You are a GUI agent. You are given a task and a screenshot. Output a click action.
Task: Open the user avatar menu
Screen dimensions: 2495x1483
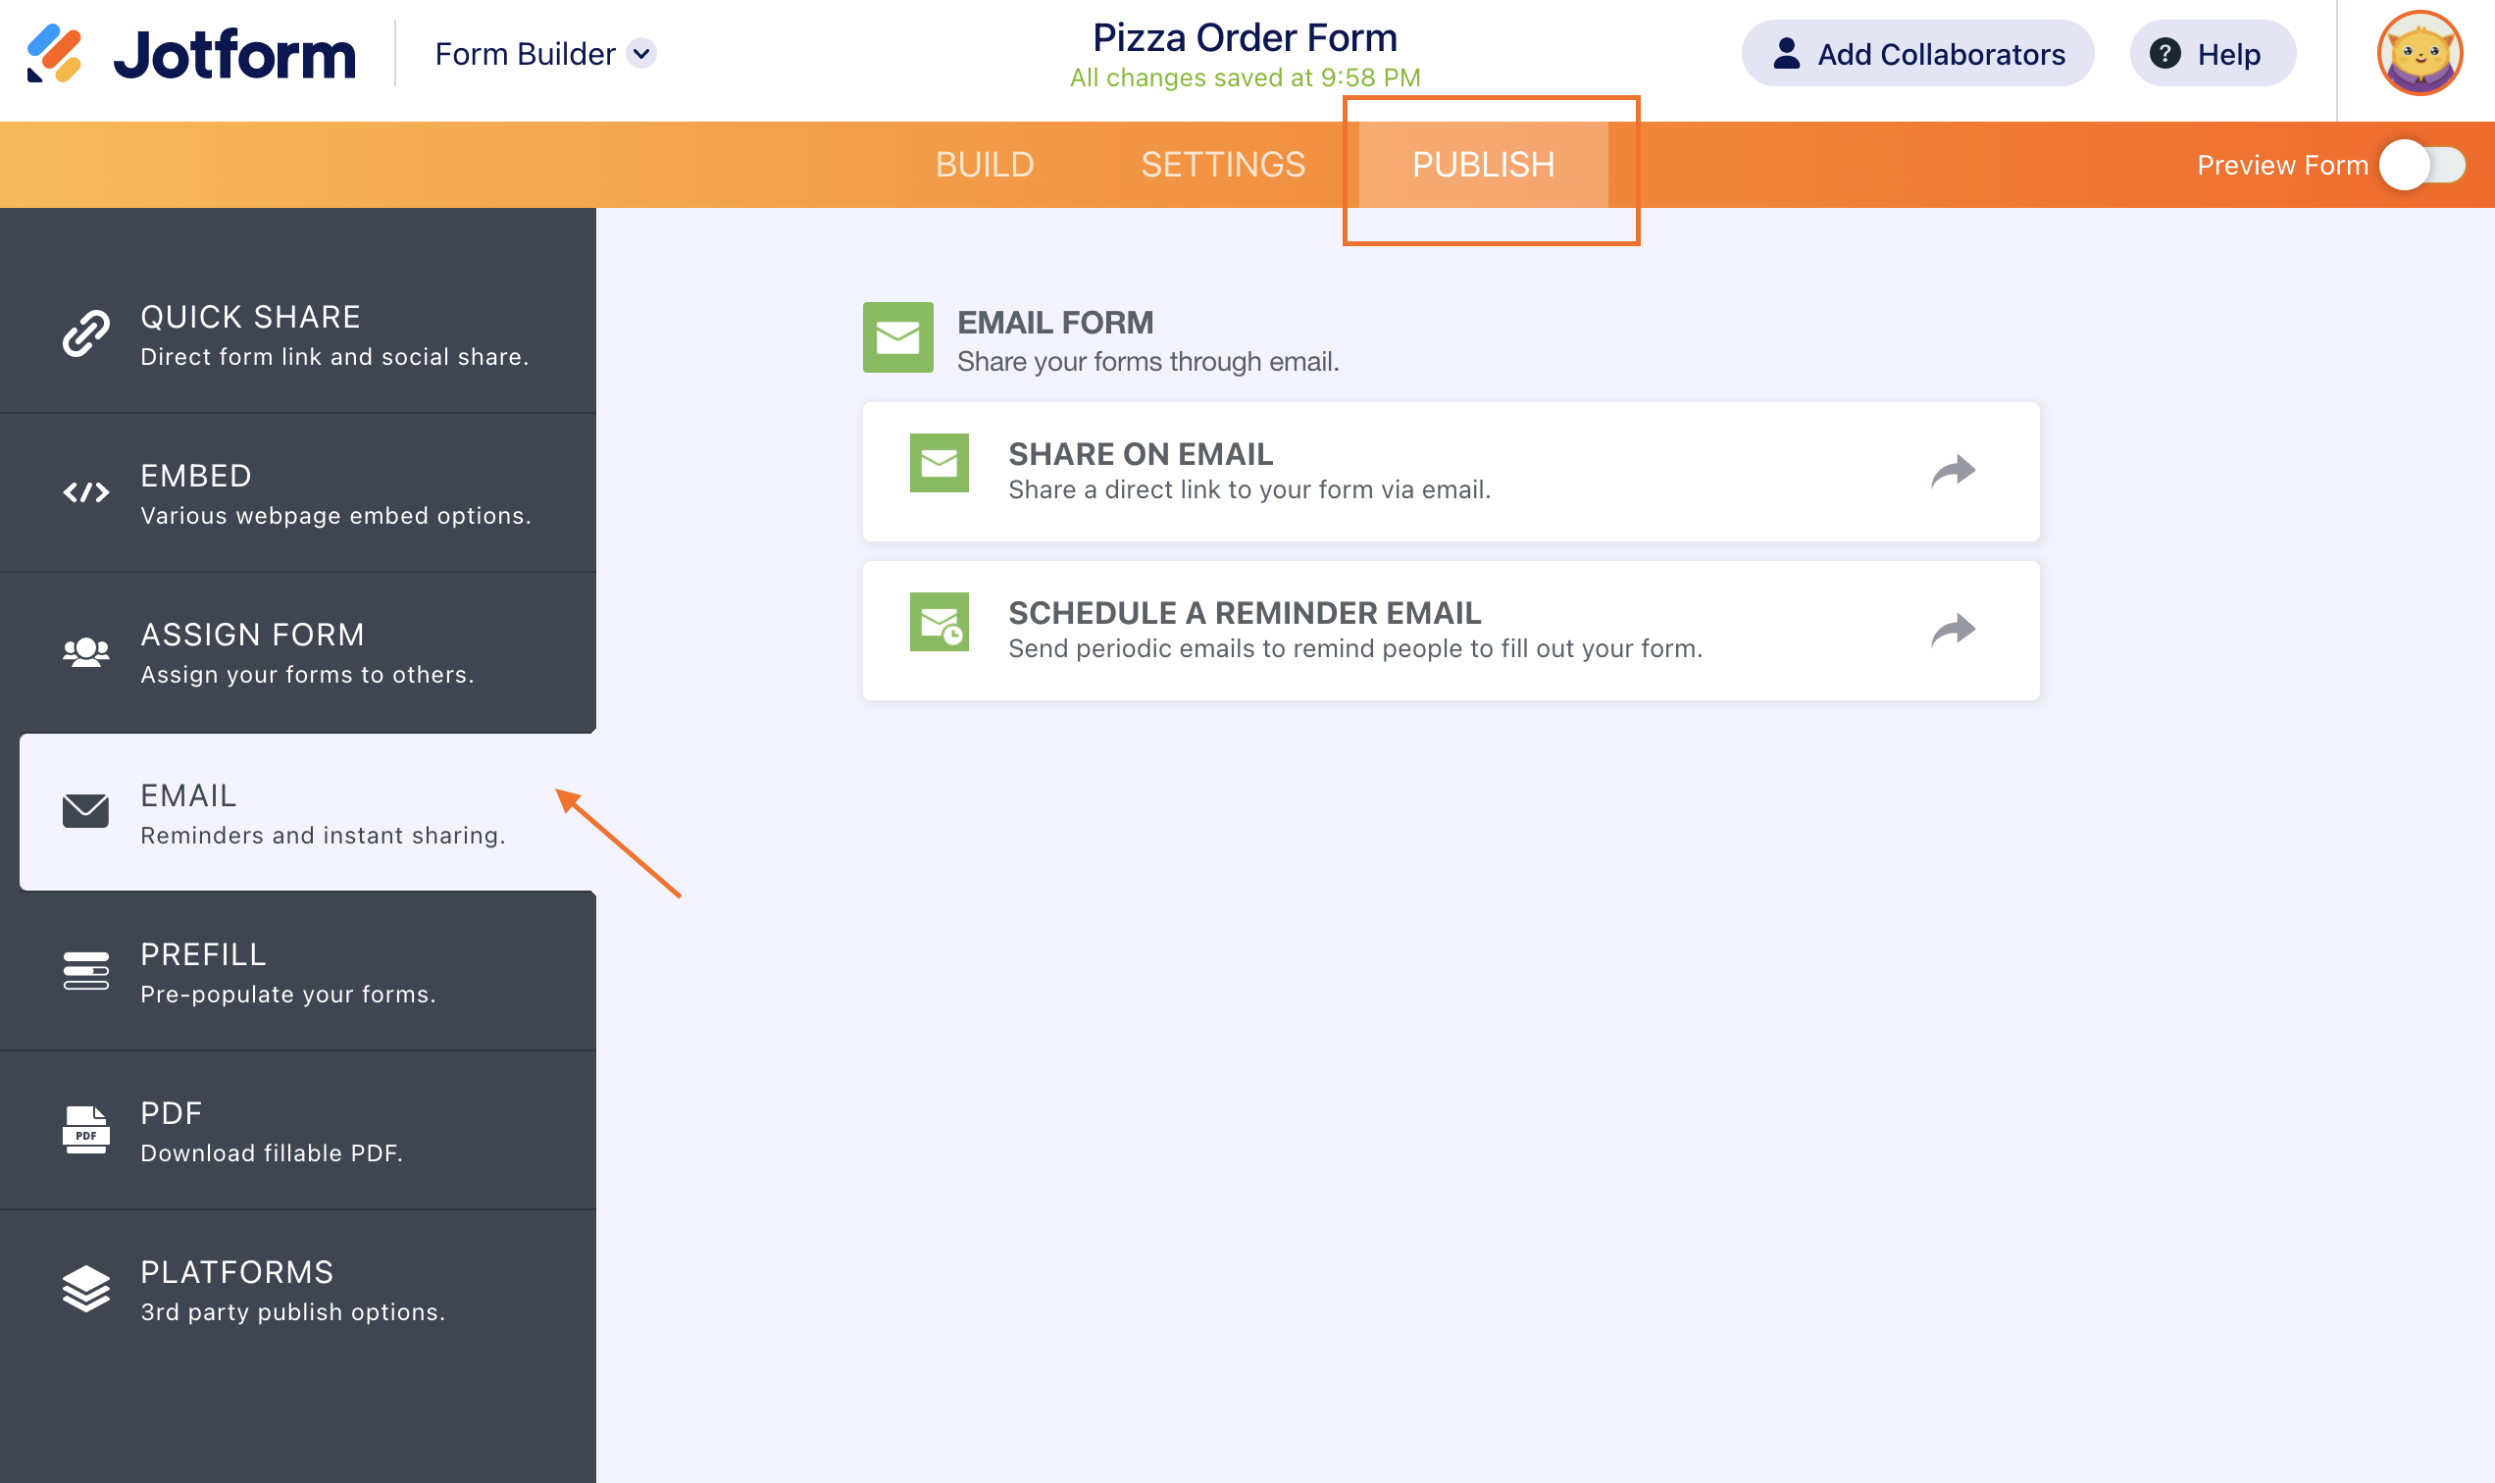(2419, 54)
